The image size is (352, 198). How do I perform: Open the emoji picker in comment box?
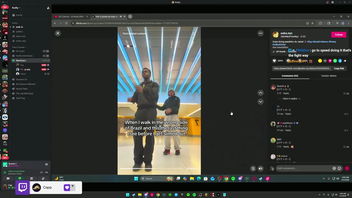tap(339, 168)
